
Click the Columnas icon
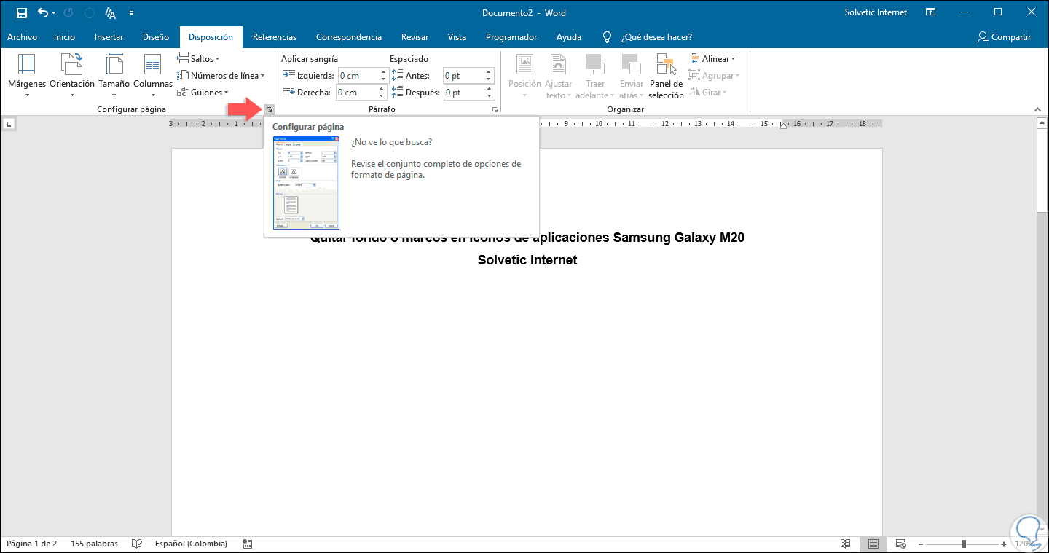pos(153,66)
